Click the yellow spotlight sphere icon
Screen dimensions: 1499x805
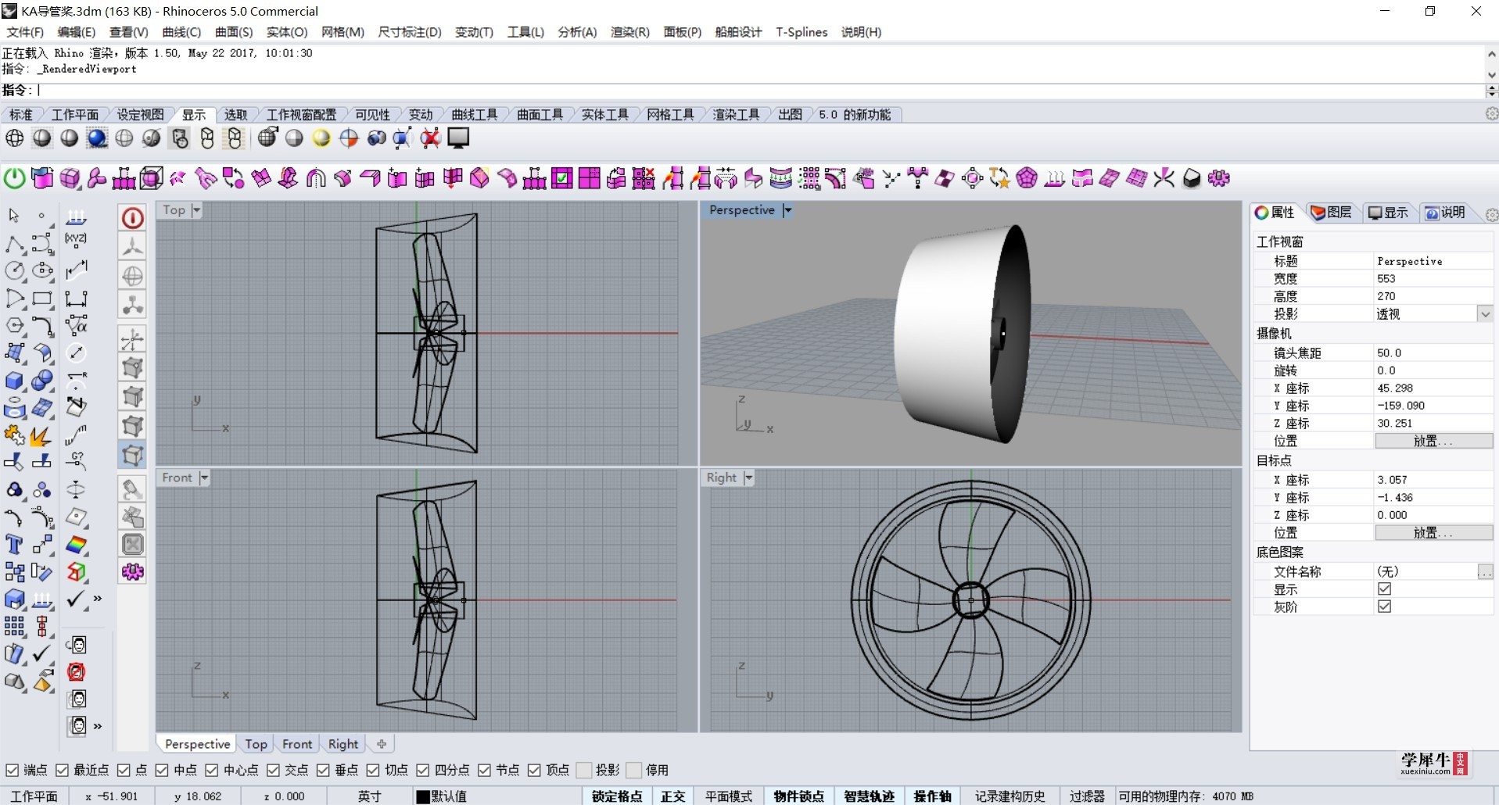click(321, 138)
